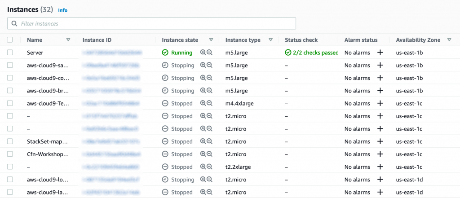Add alarm with plus icon for aws-cloud9-co...
The width and height of the screenshot is (460, 198).
coord(380,78)
